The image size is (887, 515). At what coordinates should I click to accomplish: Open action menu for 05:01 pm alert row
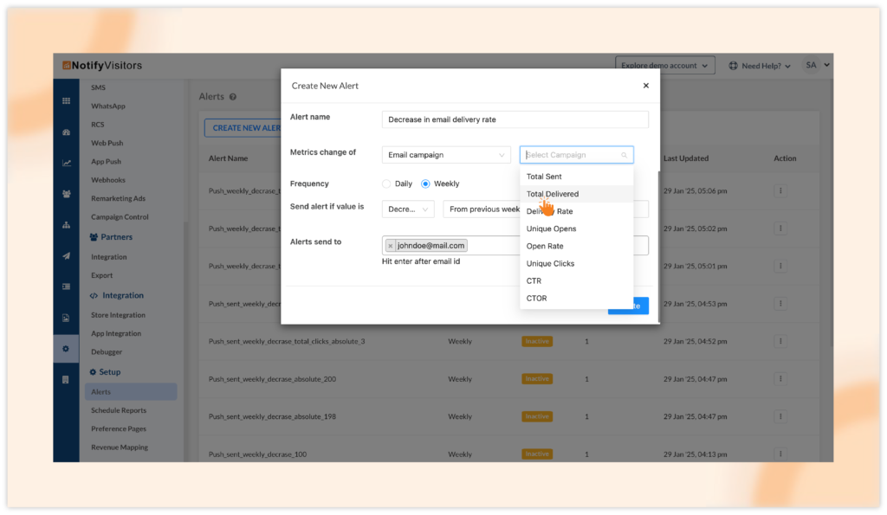(780, 266)
